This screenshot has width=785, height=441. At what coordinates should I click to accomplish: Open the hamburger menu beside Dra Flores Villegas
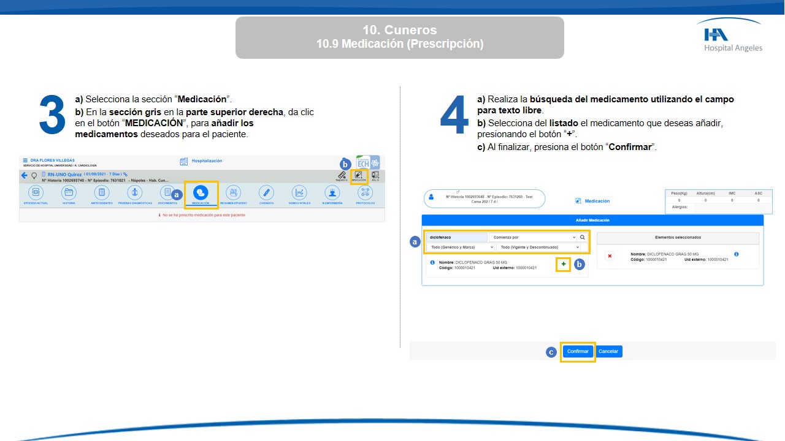25,160
